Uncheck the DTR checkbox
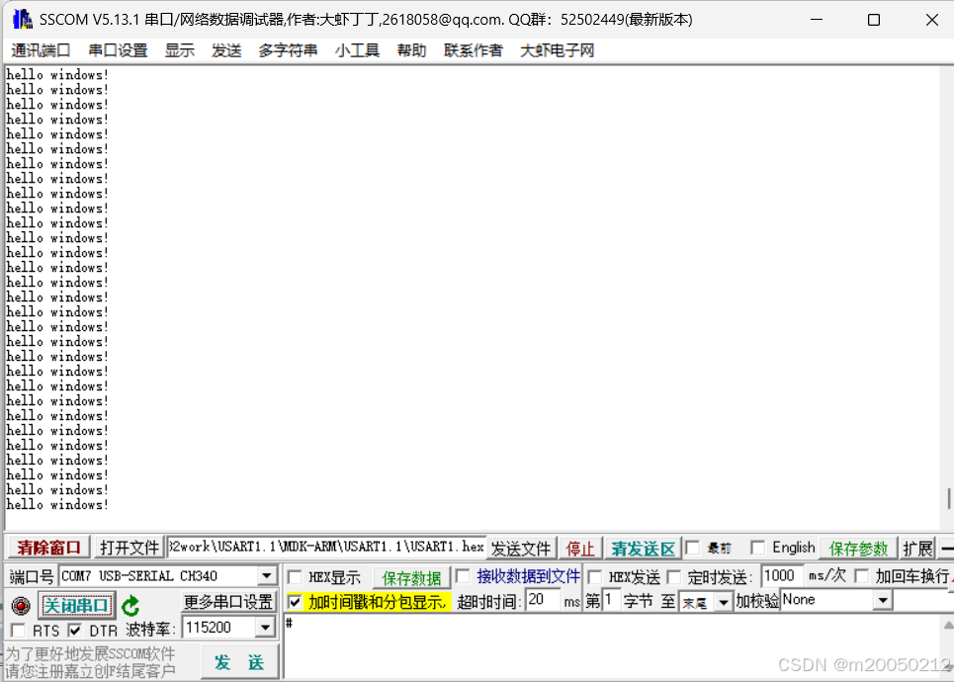 72,627
